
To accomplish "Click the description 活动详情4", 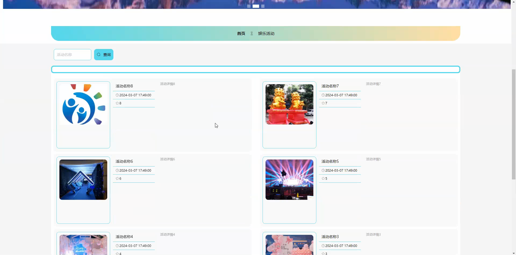I will coord(167,235).
